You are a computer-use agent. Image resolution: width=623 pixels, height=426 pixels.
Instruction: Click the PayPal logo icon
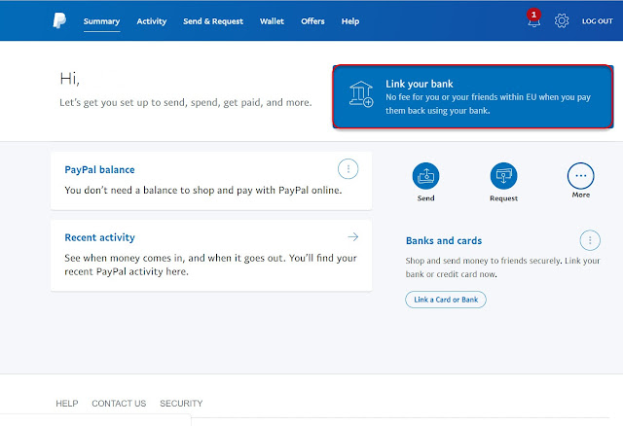59,20
